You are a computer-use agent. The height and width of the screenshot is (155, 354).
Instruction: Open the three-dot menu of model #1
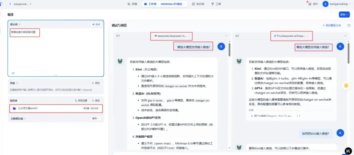point(226,36)
